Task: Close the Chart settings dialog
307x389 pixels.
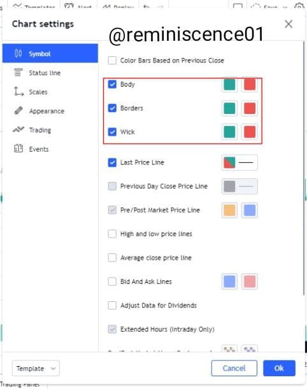Action: (289, 24)
